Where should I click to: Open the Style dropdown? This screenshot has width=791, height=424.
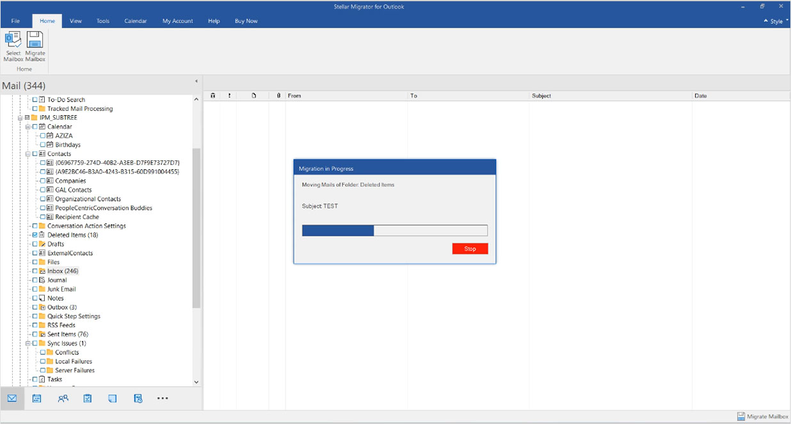(776, 21)
